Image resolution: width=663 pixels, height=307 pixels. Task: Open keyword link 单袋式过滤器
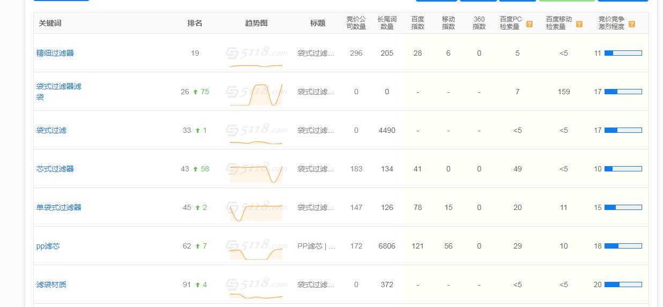tap(59, 207)
